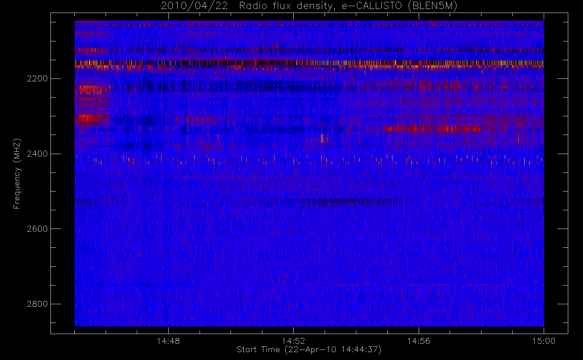Click the '15:00' time axis label
583x360 pixels.
(544, 341)
